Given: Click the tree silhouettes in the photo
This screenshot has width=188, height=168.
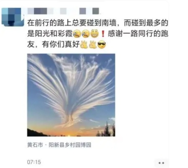Looking at the screenshot, I should (x=106, y=129).
